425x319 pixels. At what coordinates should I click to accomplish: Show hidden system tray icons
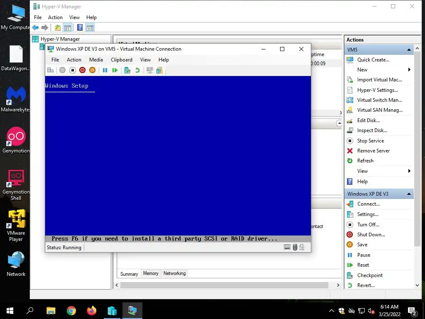(331, 311)
